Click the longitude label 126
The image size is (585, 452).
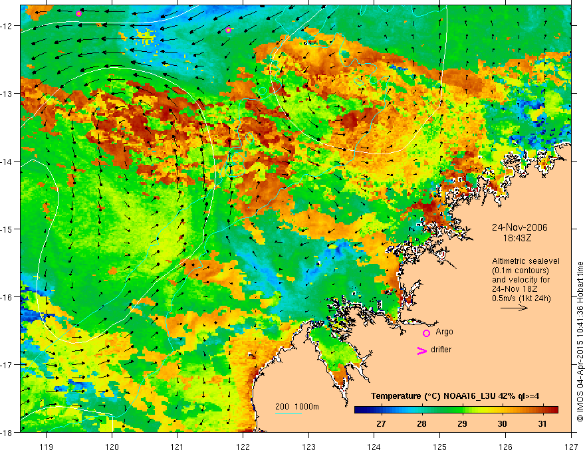pos(505,447)
